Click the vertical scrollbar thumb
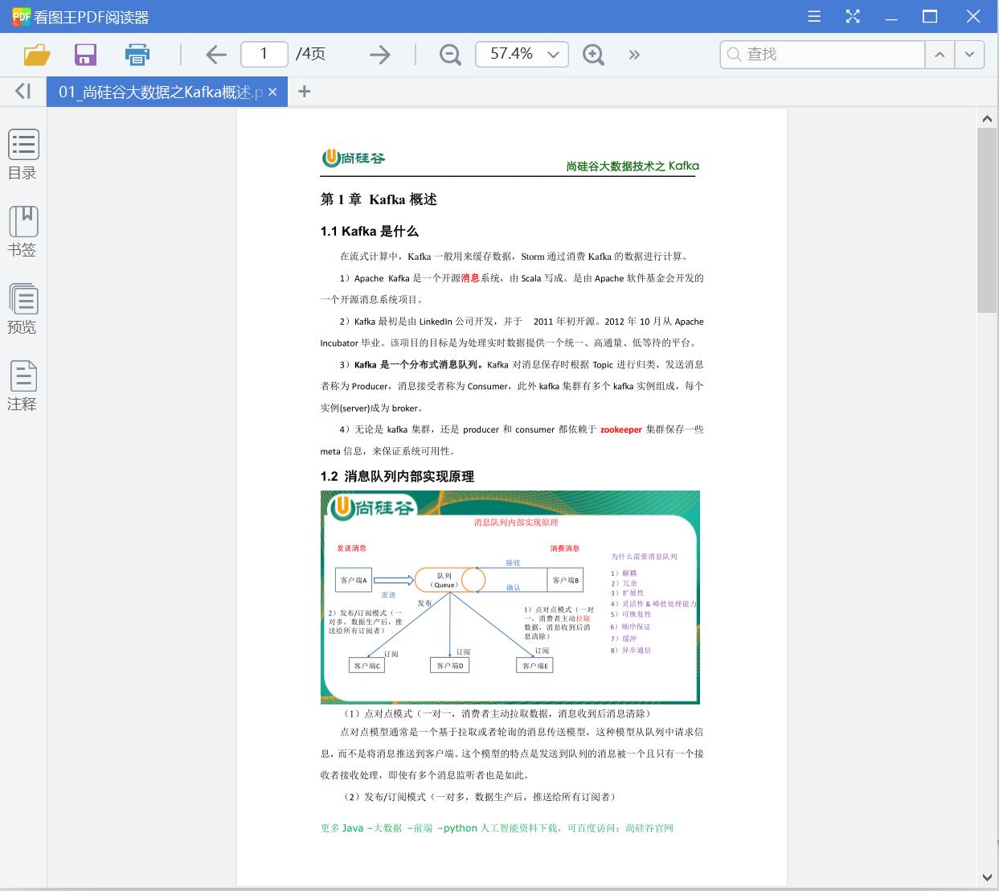Screen dimensions: 999x891 [987, 220]
